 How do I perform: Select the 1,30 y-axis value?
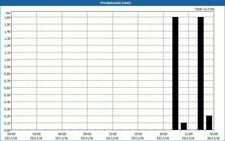7,38
